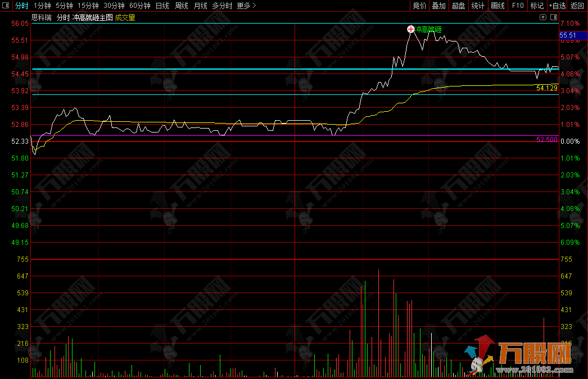
Task: Switch to the 分时 view tab
Action: pyautogui.click(x=22, y=6)
